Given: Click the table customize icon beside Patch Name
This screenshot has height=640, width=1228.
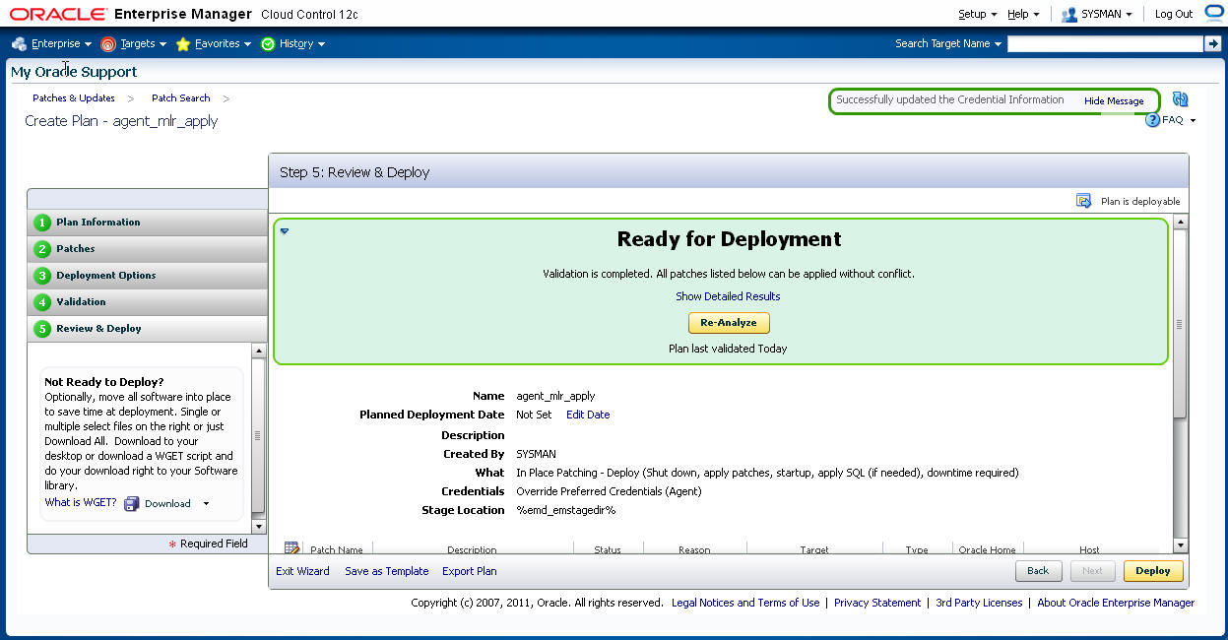Looking at the screenshot, I should [x=291, y=548].
